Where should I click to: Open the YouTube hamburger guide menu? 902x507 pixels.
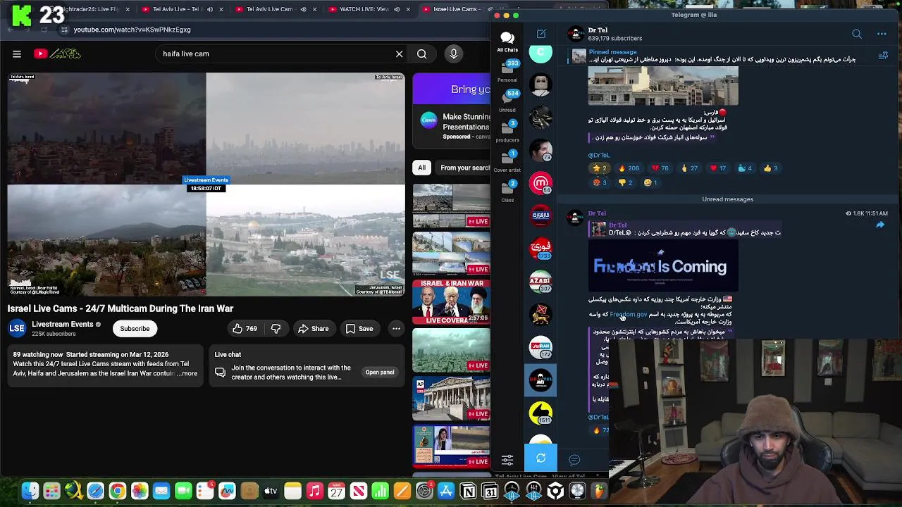click(17, 54)
